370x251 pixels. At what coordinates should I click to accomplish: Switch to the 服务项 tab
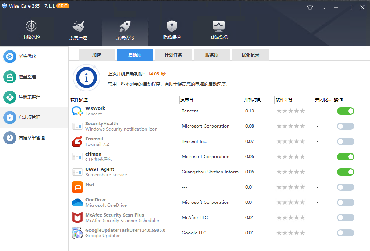[x=212, y=55]
